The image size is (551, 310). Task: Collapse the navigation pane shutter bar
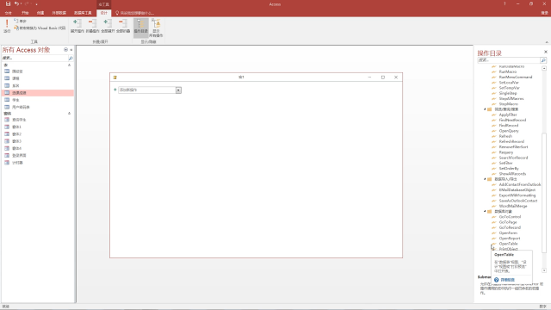[x=71, y=50]
